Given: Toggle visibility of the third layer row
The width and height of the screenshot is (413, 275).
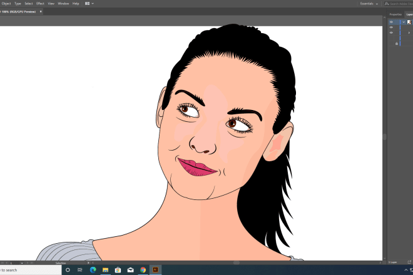Looking at the screenshot, I should tap(391, 32).
